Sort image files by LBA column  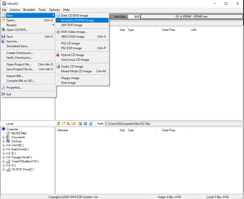[x=197, y=30]
